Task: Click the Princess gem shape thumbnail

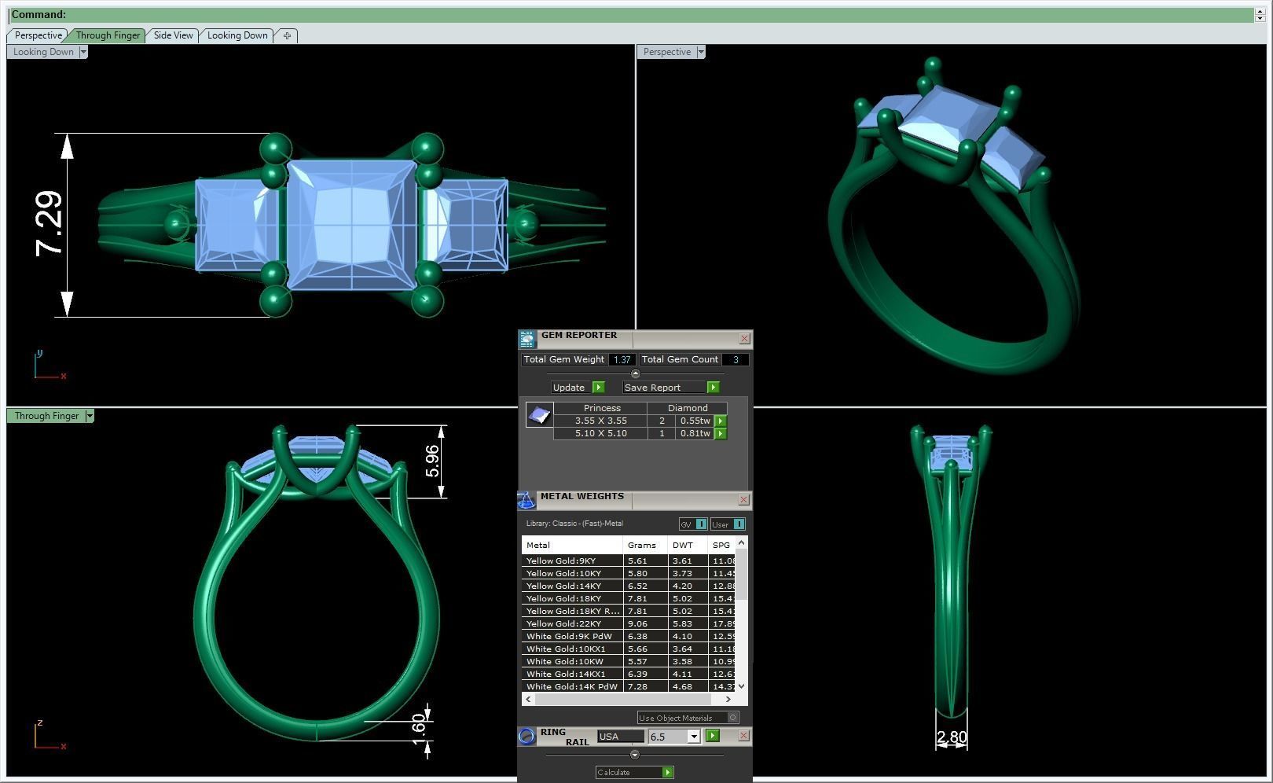Action: click(539, 414)
